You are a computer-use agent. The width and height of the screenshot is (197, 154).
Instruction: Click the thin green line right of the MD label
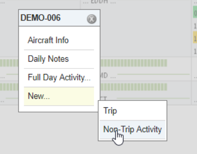(153, 74)
